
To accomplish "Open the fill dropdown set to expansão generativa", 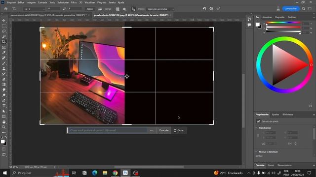I will coord(160,9).
